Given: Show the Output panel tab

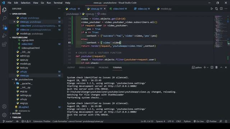Looking at the screenshot, I should pyautogui.click(x=71, y=67).
